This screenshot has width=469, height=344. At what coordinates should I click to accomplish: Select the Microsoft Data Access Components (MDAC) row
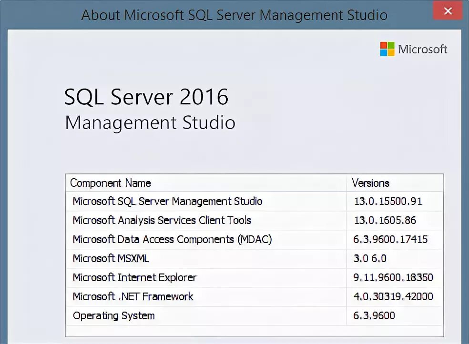click(x=172, y=239)
